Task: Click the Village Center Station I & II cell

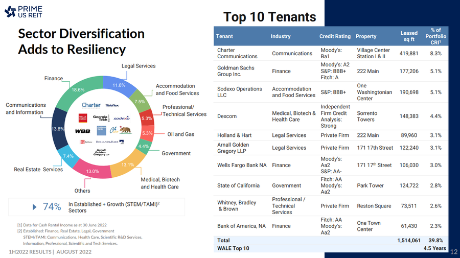Action: 373,53
